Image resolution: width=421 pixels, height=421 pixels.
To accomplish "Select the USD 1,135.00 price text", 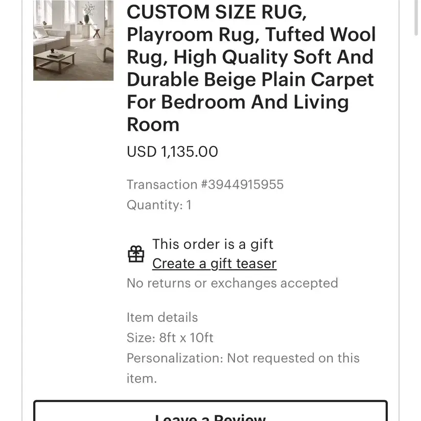I will pos(172,152).
